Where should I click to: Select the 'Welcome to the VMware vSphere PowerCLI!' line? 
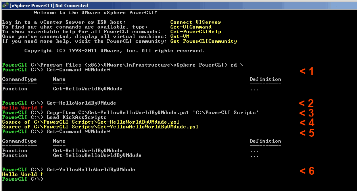click(x=95, y=13)
